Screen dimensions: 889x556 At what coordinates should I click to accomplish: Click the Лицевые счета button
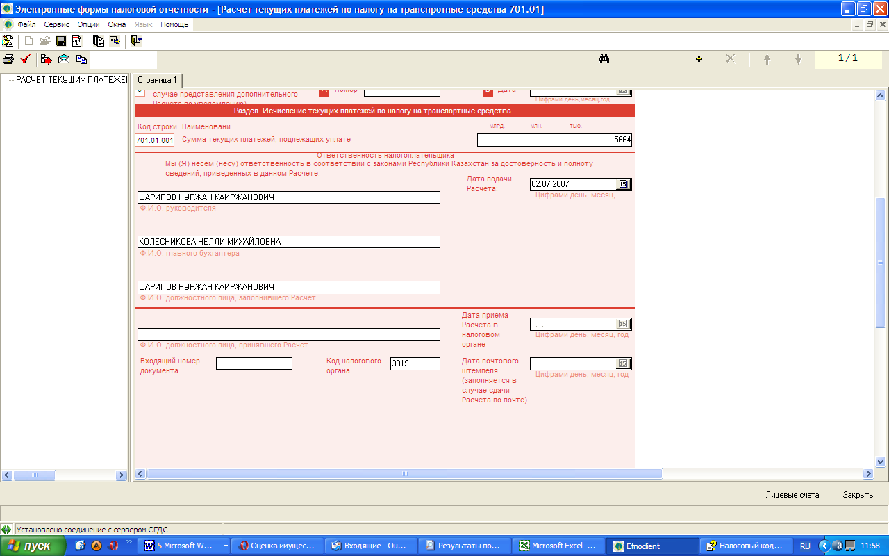(x=792, y=495)
